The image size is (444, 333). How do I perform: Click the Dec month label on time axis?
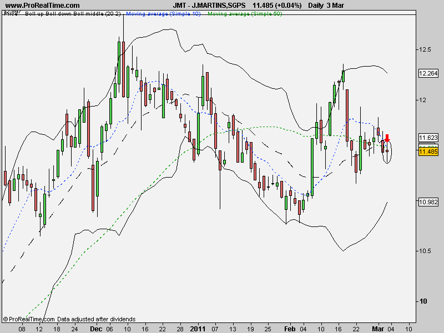[x=96, y=329]
